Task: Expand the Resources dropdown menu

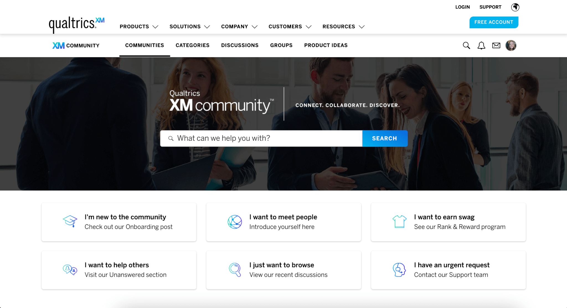Action: click(344, 27)
